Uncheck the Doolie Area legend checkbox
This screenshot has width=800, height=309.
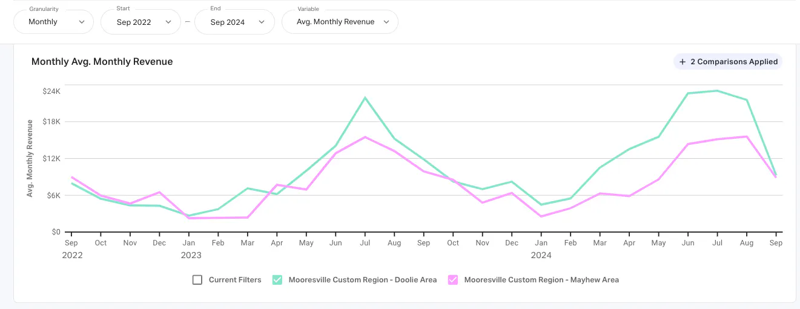point(277,280)
